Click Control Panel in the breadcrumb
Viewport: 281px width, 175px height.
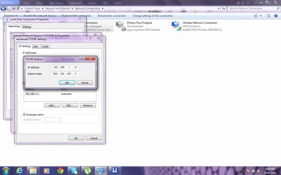[x=32, y=8]
